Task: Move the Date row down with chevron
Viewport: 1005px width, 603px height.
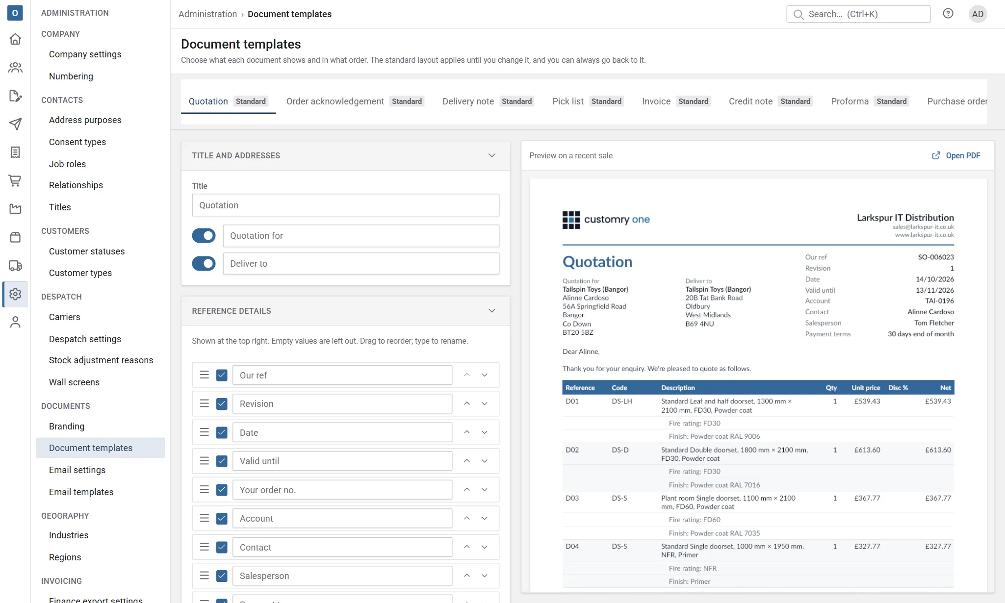Action: [x=485, y=432]
